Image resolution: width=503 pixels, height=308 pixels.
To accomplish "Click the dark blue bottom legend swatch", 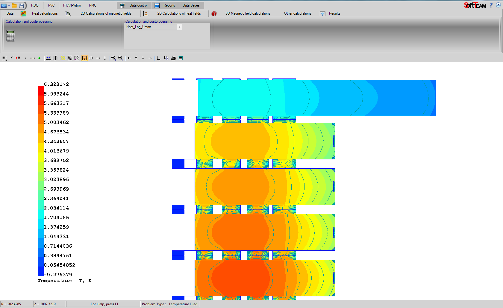I will pyautogui.click(x=41, y=271).
